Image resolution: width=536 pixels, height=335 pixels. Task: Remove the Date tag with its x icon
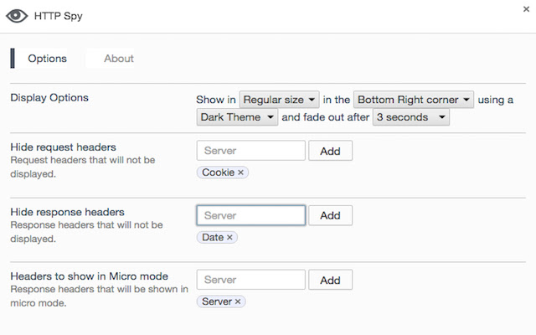229,238
